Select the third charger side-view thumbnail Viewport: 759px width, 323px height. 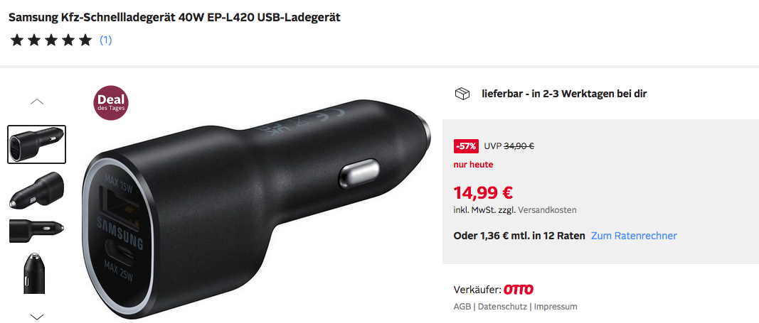click(37, 231)
